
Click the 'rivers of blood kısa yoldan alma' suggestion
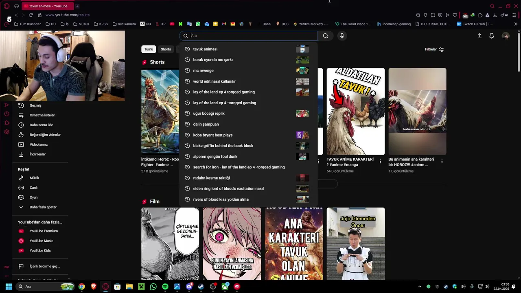click(x=248, y=199)
